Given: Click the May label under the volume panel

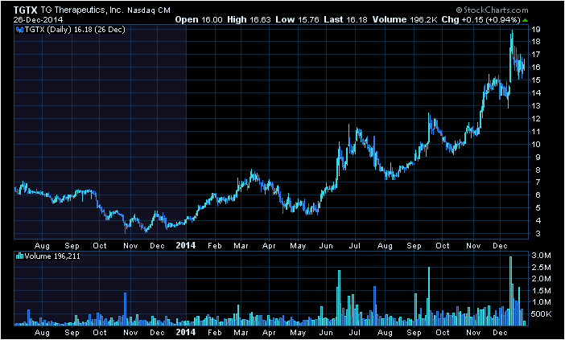Looking at the screenshot, I should [298, 333].
